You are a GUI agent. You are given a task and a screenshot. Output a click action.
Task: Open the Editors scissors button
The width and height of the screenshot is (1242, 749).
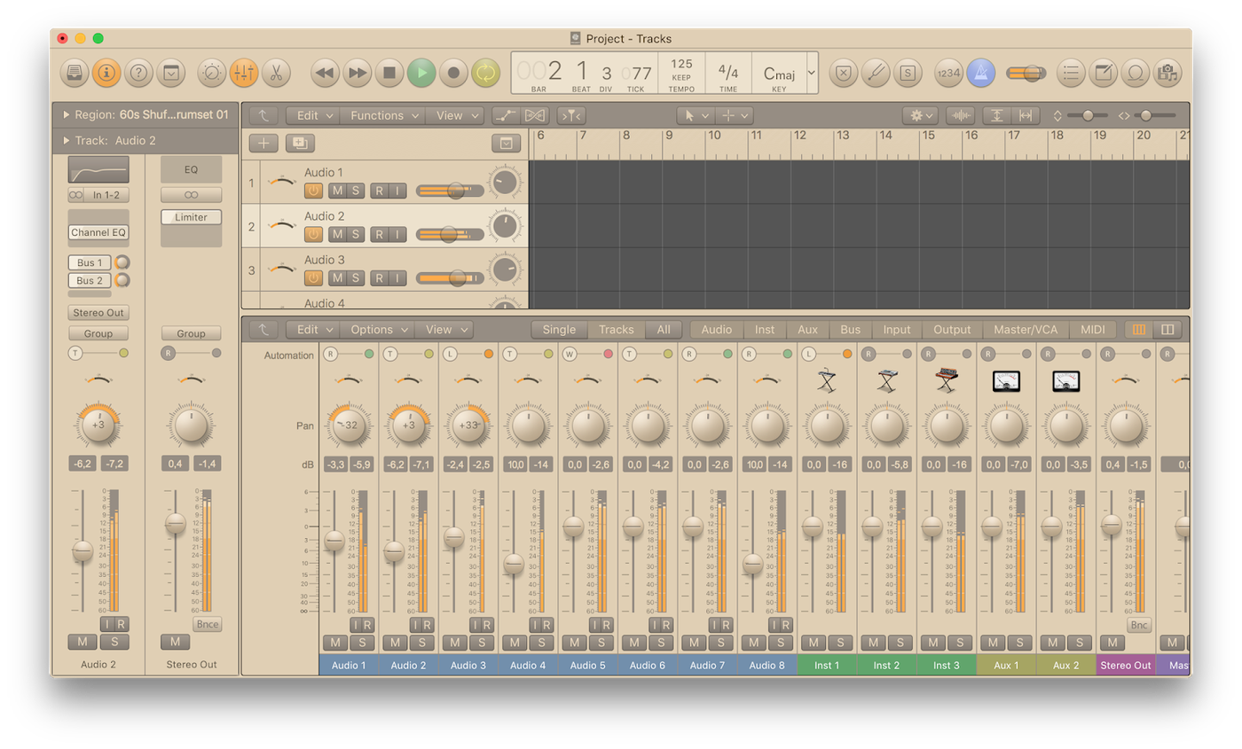pos(276,73)
